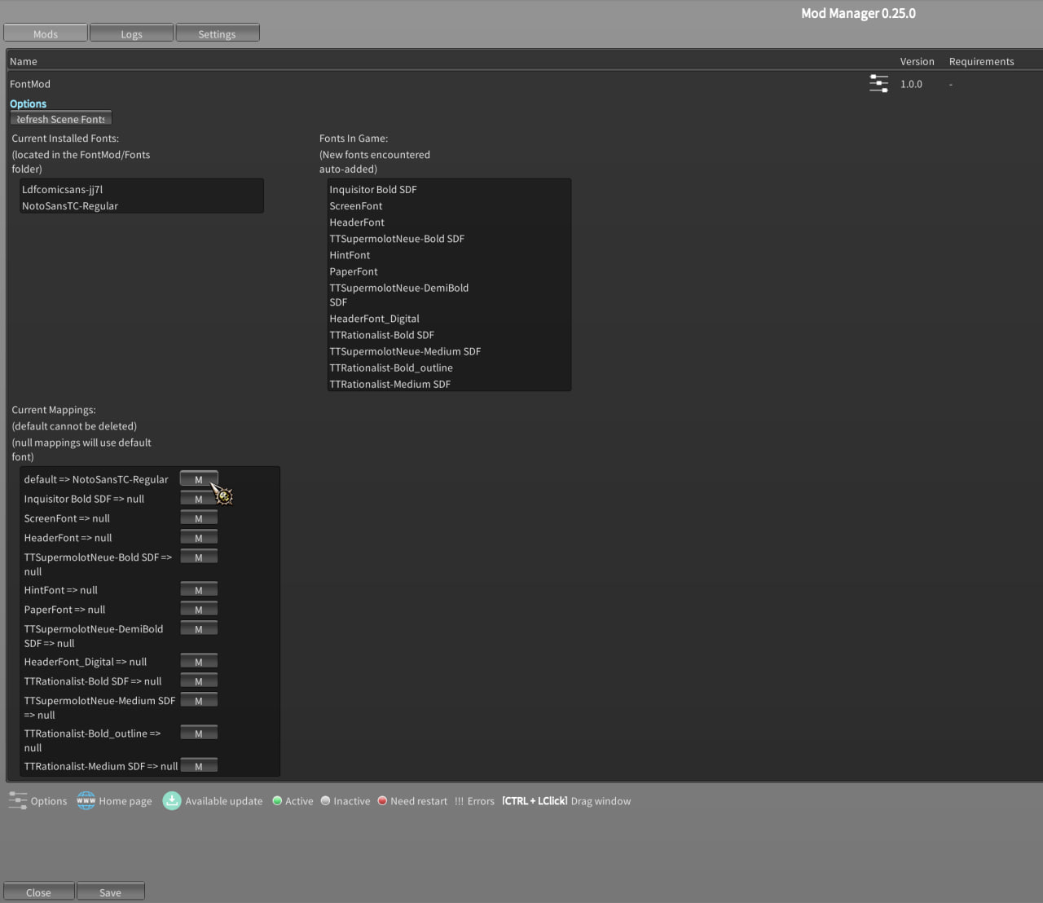
Task: Click M button for TTSupermolotNeue-DemiBold SDF mapping
Action: click(199, 629)
